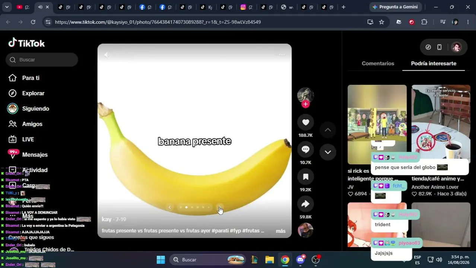
Task: Switch to the Instagram tab
Action: point(247,7)
